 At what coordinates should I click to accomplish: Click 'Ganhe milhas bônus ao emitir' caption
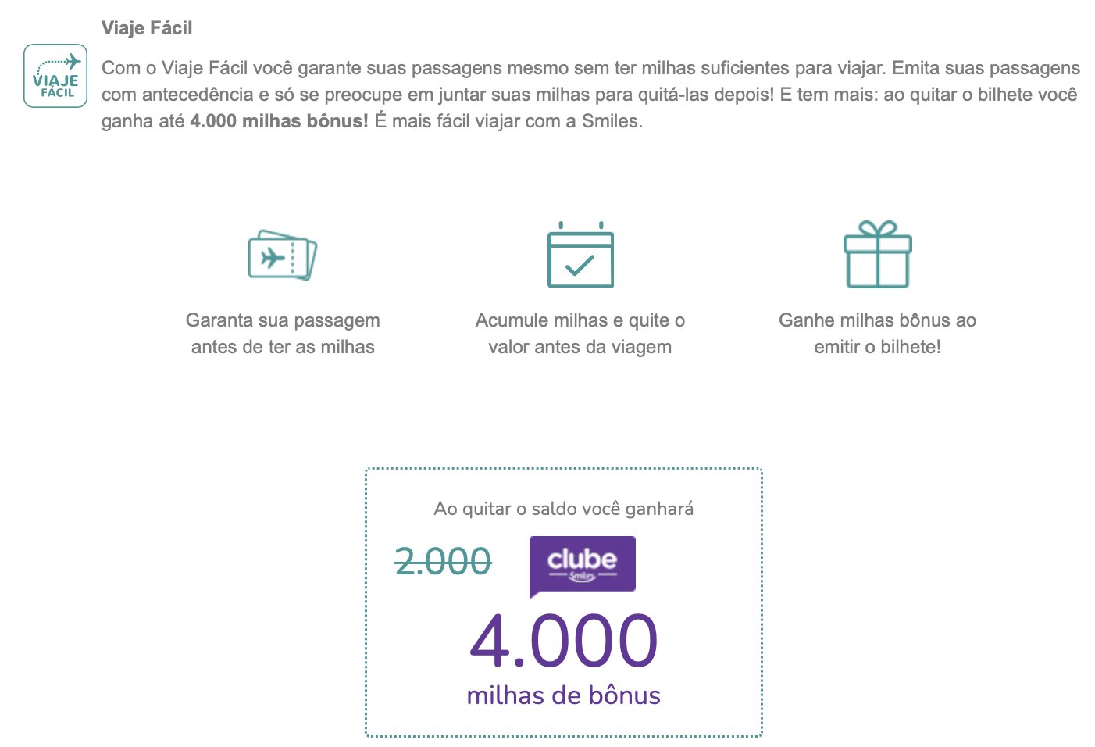pos(878,334)
